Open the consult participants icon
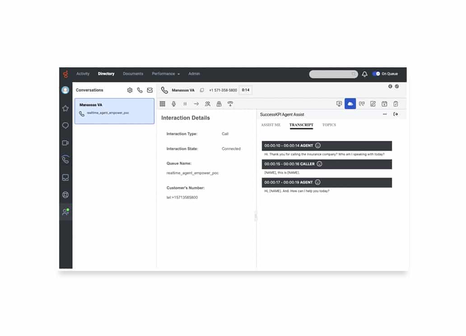 coord(208,104)
